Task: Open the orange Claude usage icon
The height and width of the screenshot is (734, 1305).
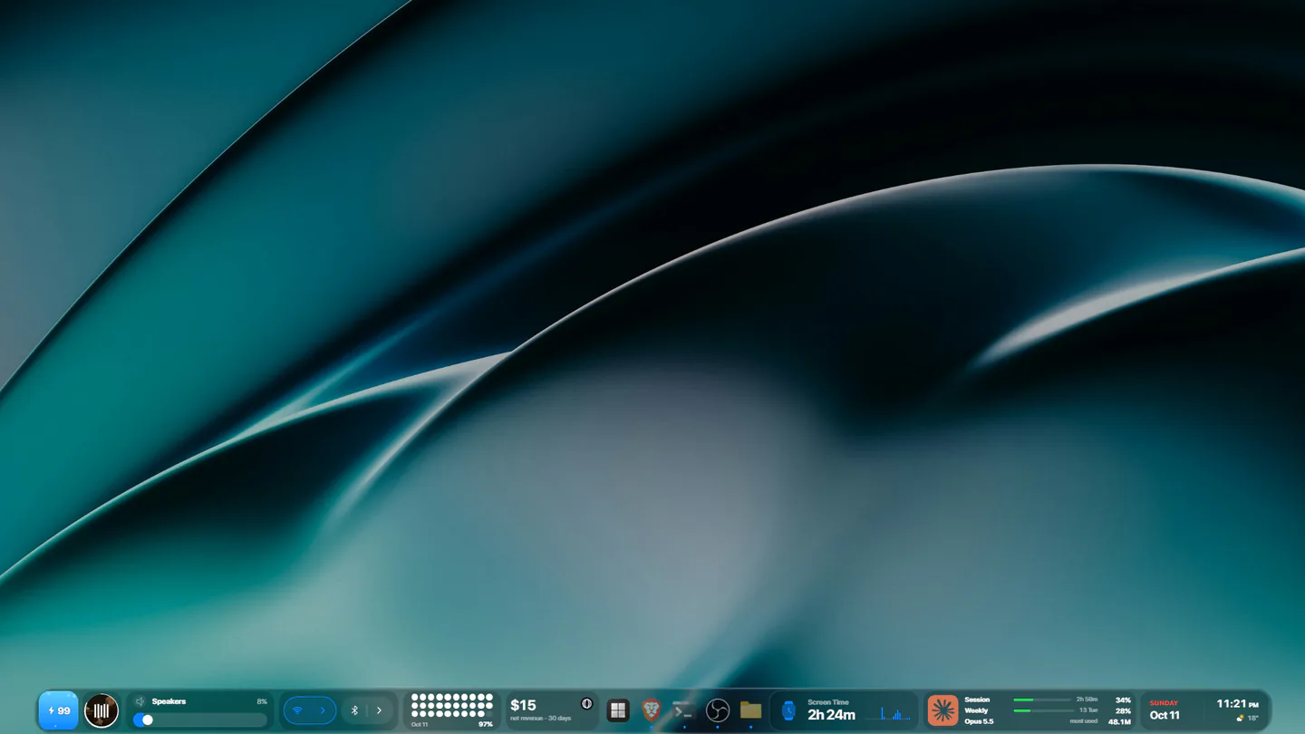Action: (x=942, y=710)
